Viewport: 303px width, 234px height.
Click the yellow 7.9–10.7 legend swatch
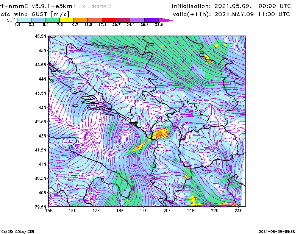pyautogui.click(x=67, y=20)
